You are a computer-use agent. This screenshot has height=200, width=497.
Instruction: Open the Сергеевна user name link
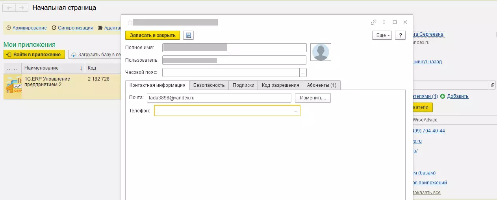(428, 34)
